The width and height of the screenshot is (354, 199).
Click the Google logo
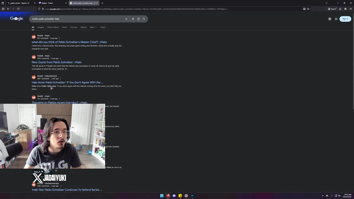pyautogui.click(x=17, y=19)
